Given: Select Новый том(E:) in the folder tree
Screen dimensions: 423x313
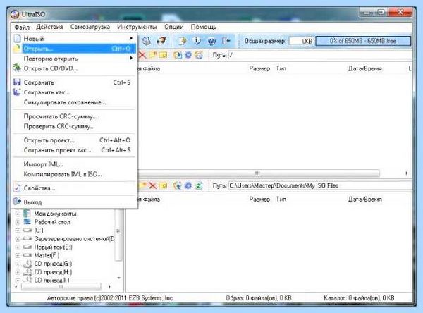Looking at the screenshot, I should [x=53, y=247].
